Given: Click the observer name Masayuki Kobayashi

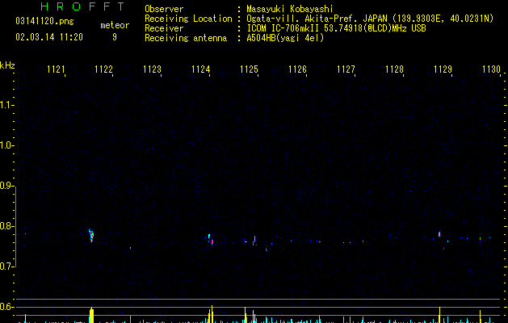Looking at the screenshot, I should (290, 9).
